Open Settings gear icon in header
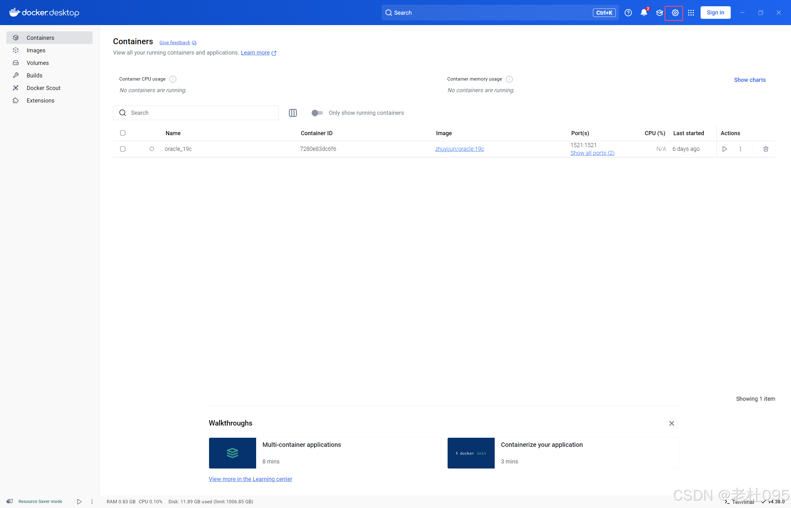 675,13
